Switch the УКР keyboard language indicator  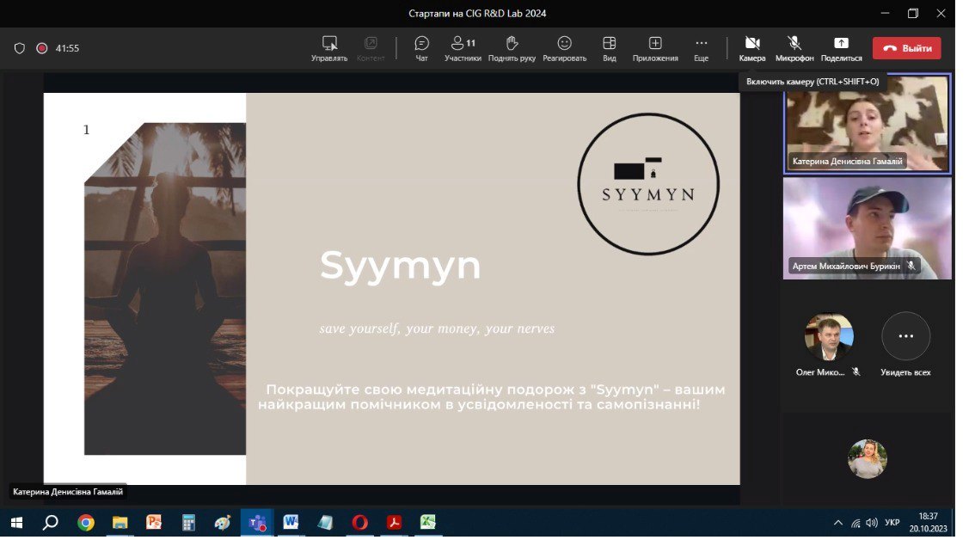[x=892, y=523]
